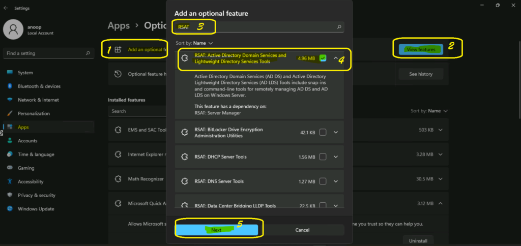Screen dimensions: 521x246
Task: Uncheck RSAT: Active Directory Domain Services checkbox
Action: (323, 58)
